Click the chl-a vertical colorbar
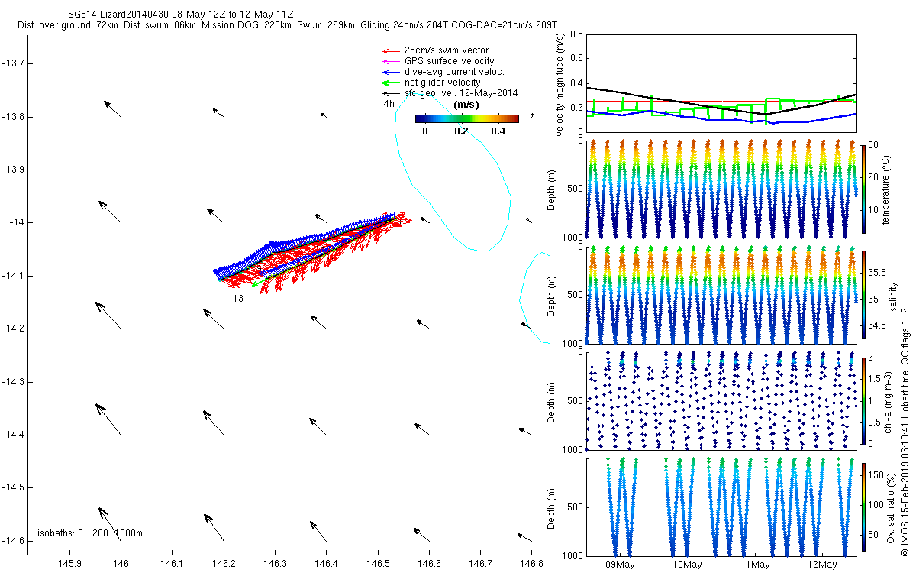This screenshot has height=573, width=916. tap(863, 401)
